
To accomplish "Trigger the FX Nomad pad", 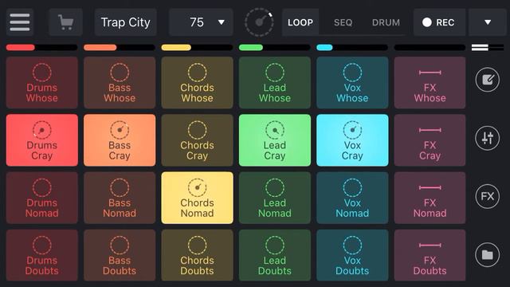I will (x=430, y=198).
